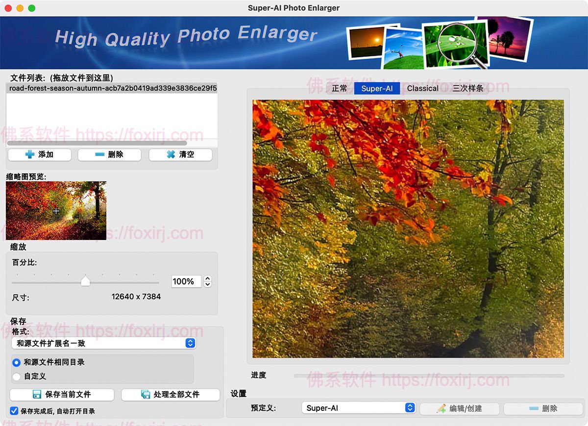Click the 100% value stepper arrows
588x426 pixels.
(x=207, y=282)
